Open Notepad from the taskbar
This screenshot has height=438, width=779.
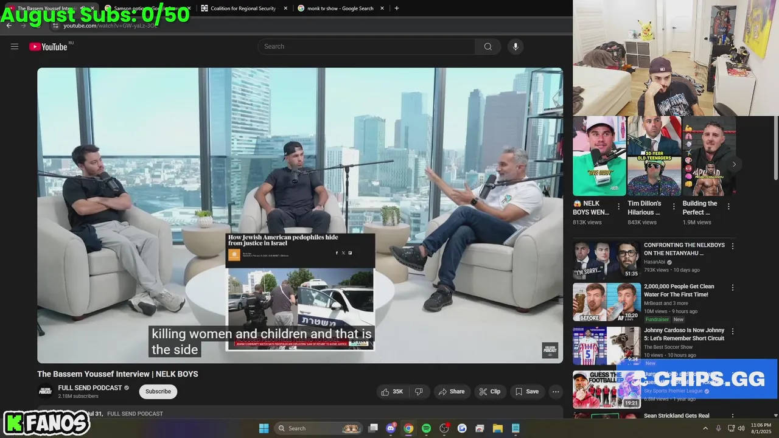click(515, 428)
